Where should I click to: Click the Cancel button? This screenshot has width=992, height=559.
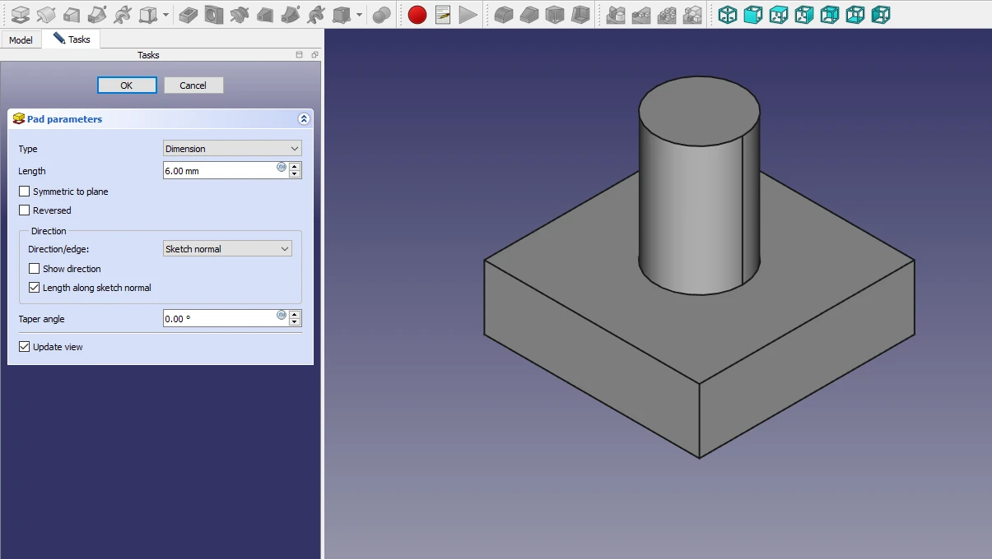click(193, 85)
